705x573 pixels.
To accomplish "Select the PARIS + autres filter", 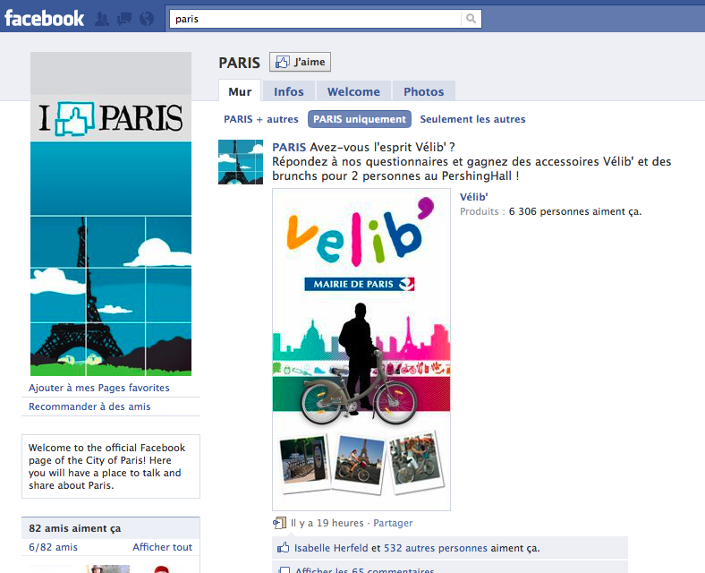I will (260, 119).
